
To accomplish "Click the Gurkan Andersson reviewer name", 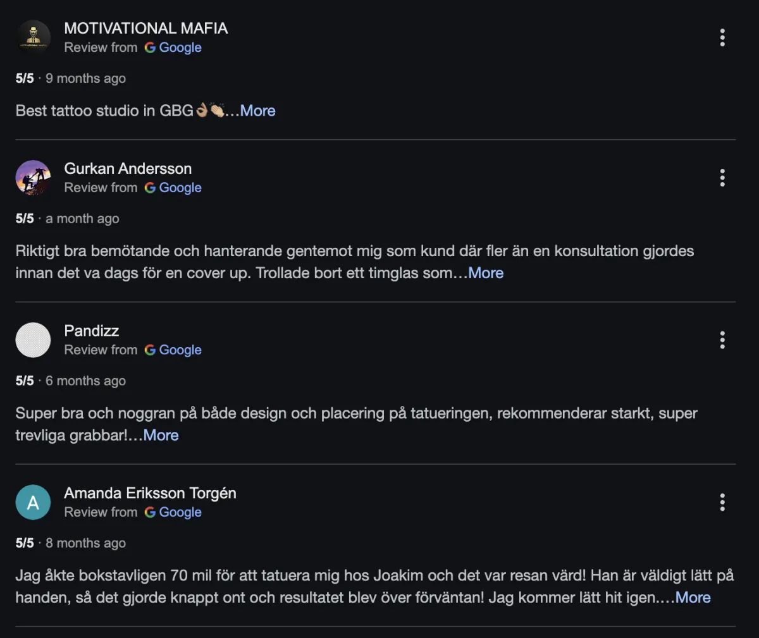I will (x=128, y=169).
